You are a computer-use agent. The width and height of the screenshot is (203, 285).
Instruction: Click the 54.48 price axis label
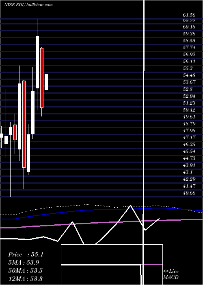tap(189, 75)
